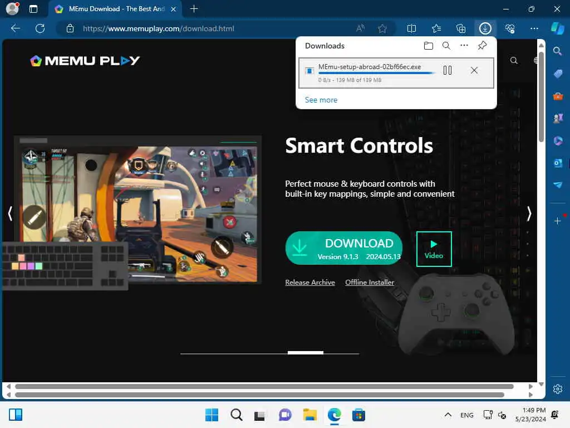The height and width of the screenshot is (428, 570).
Task: Click the Edge profile avatar icon
Action: click(x=13, y=9)
